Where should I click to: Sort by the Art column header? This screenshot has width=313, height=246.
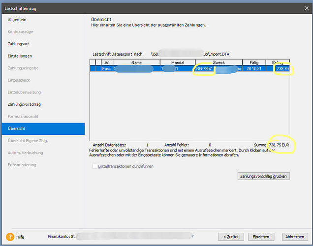(x=107, y=62)
